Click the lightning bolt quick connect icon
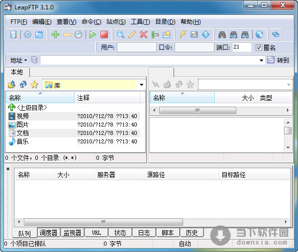This screenshot has width=298, height=252. point(183,35)
